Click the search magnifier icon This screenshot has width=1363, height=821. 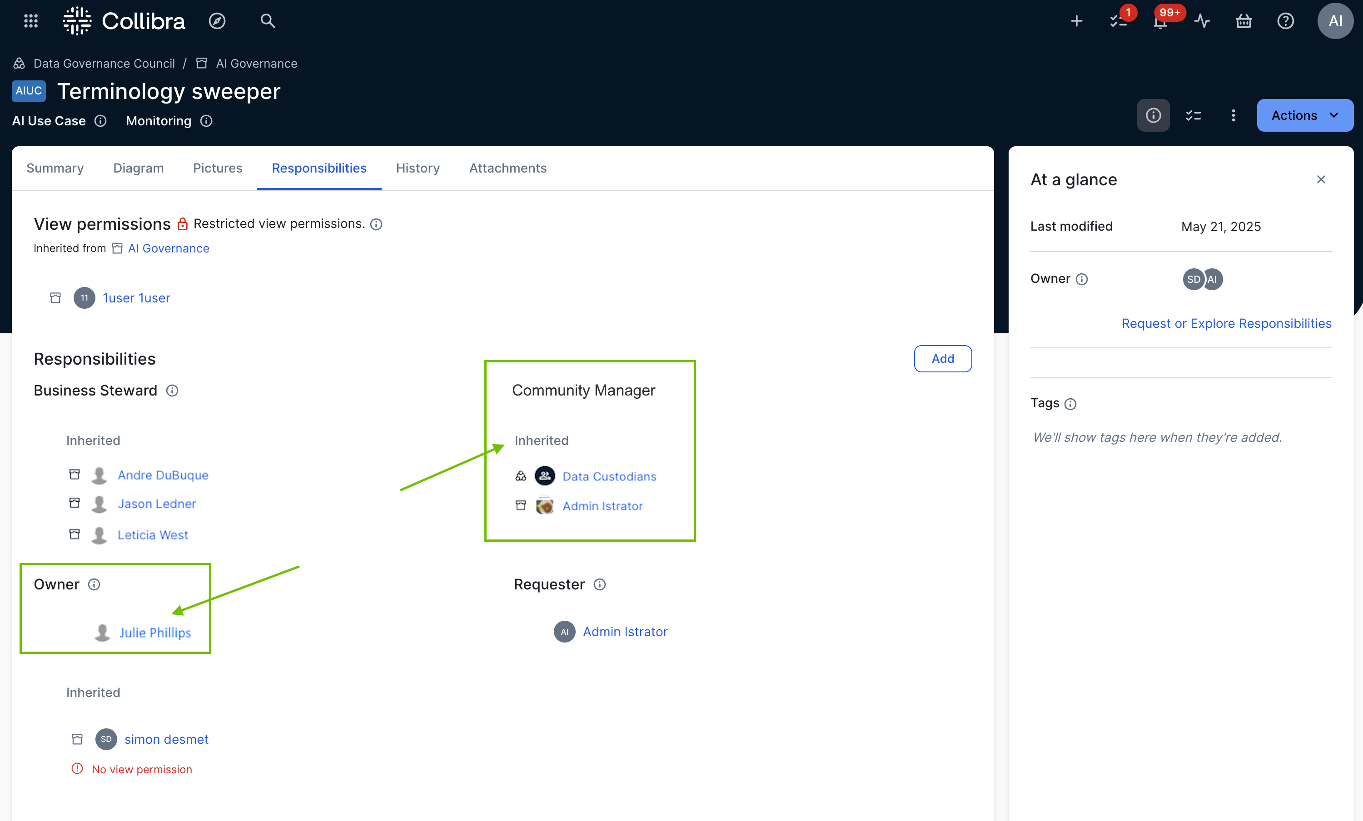click(x=268, y=21)
